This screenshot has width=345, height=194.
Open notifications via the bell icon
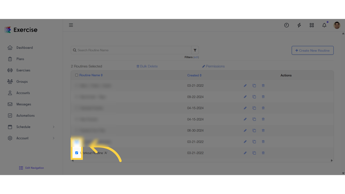324,25
